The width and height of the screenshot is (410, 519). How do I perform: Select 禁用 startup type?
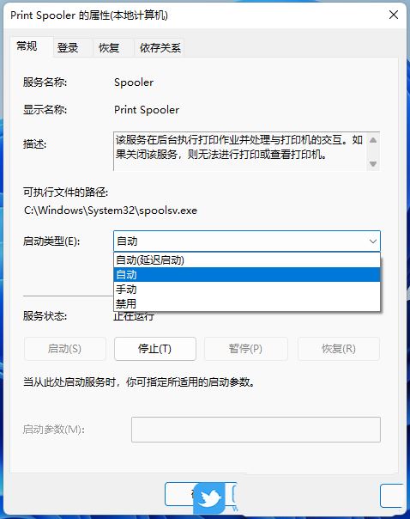[x=247, y=303]
